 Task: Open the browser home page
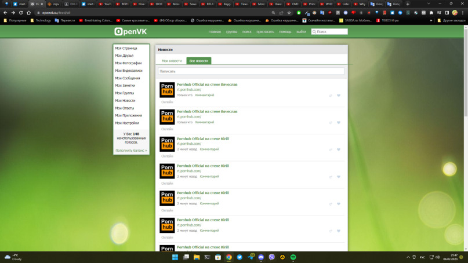click(28, 13)
